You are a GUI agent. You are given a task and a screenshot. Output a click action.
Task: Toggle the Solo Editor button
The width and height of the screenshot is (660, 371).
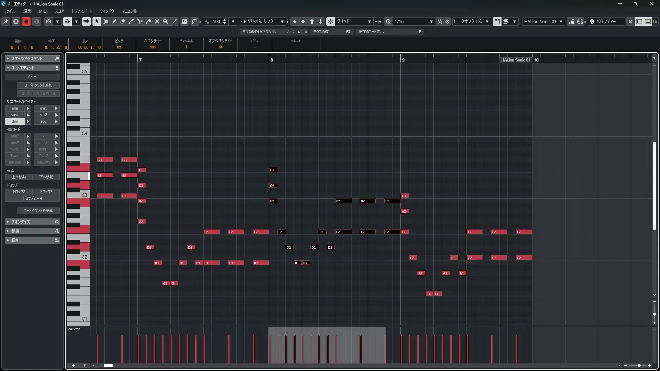coord(16,21)
